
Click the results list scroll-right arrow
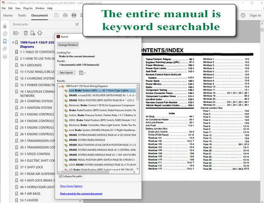[134, 172]
